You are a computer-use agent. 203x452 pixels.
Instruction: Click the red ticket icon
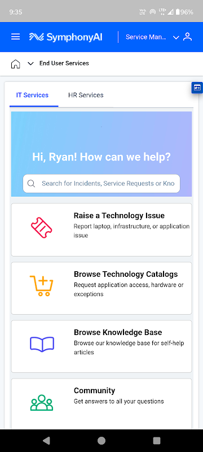coord(42,228)
